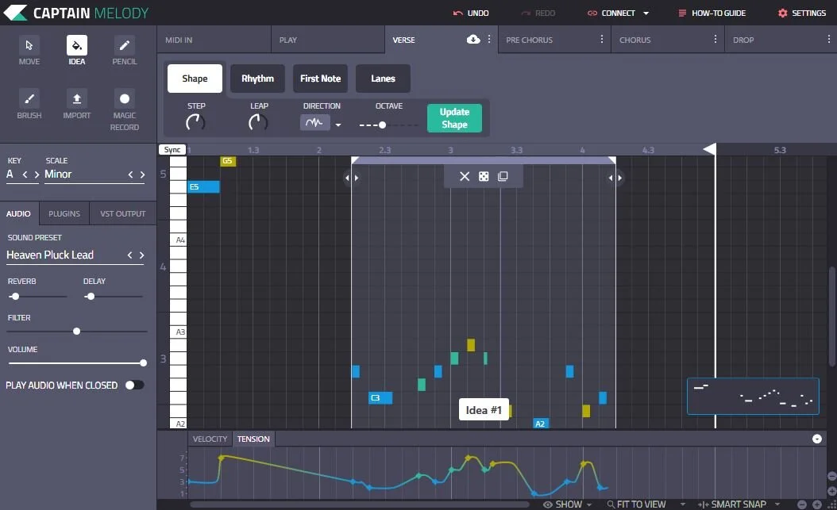The width and height of the screenshot is (837, 510).
Task: Select the First Note button
Action: [x=320, y=79]
